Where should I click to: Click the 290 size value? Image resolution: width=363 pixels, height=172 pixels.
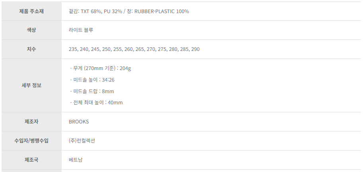coord(195,49)
